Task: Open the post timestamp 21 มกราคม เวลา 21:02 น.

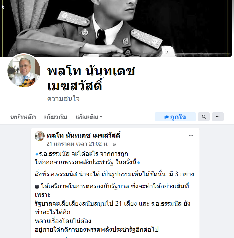Action: (77, 144)
